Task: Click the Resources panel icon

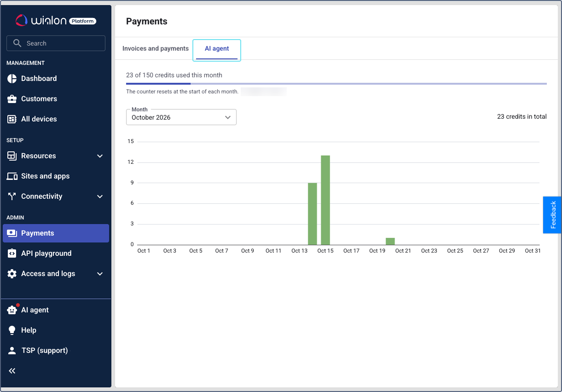Action: coord(12,156)
